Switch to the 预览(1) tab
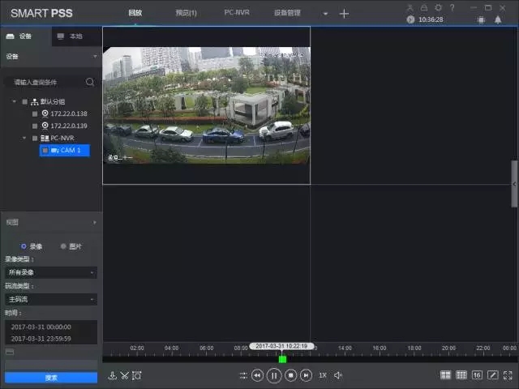 [x=186, y=13]
